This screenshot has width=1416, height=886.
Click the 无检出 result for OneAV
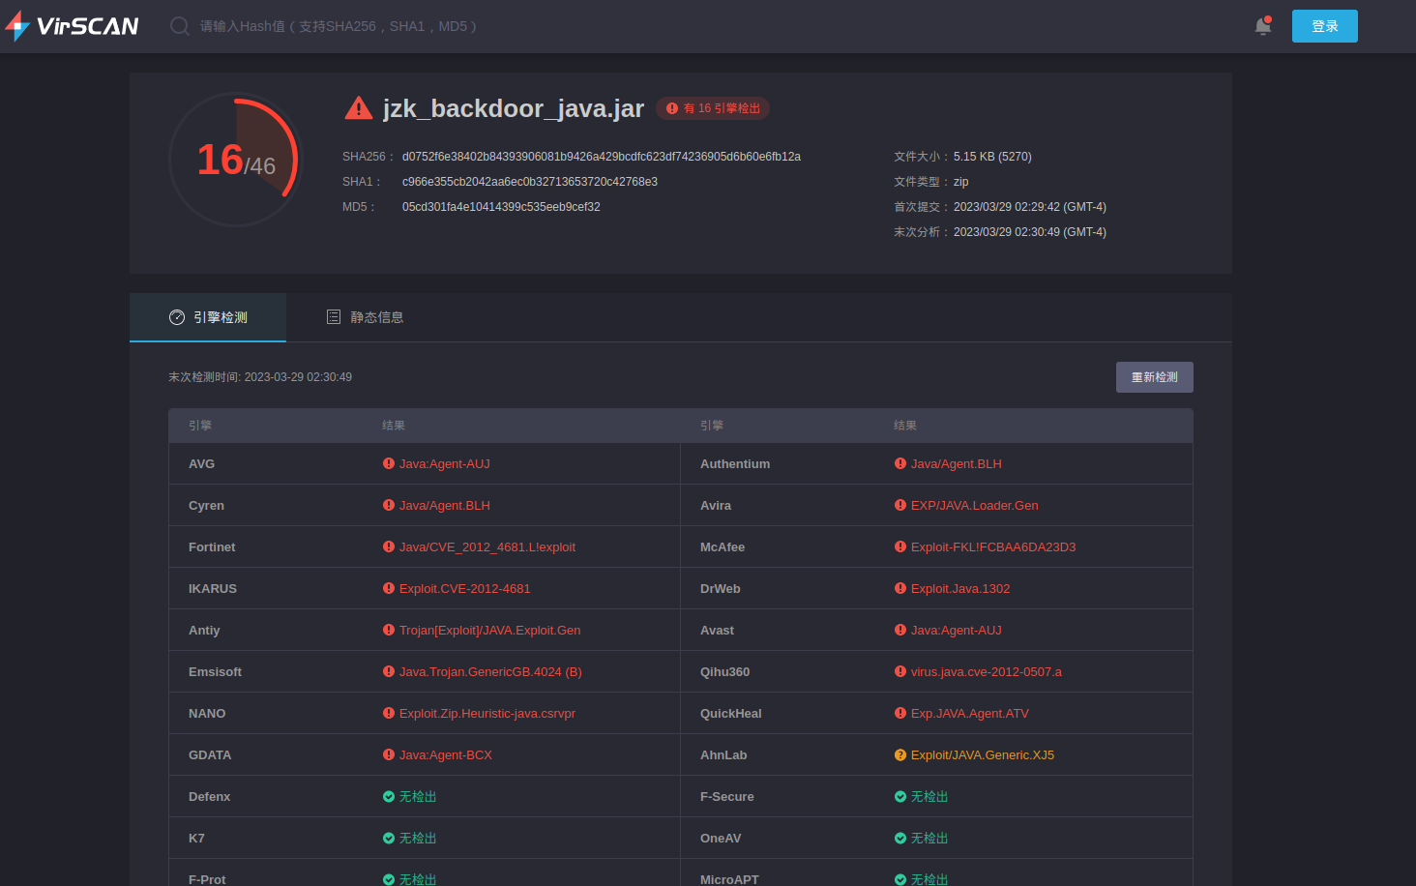(929, 838)
